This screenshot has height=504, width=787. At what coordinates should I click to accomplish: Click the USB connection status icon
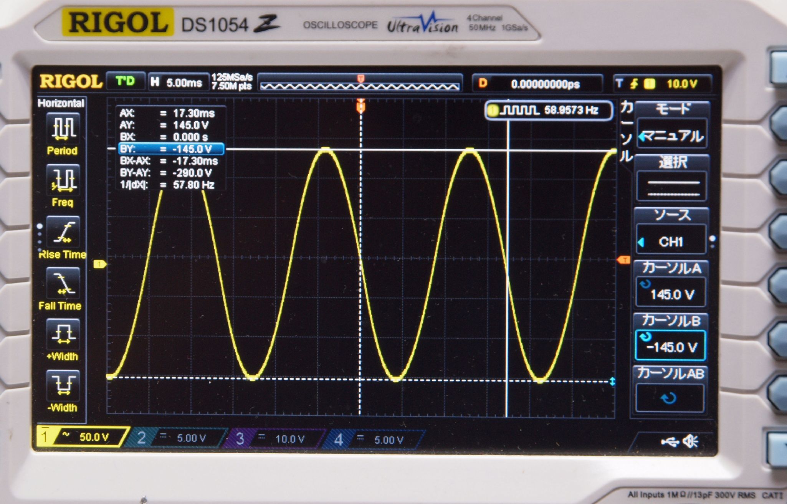(670, 442)
